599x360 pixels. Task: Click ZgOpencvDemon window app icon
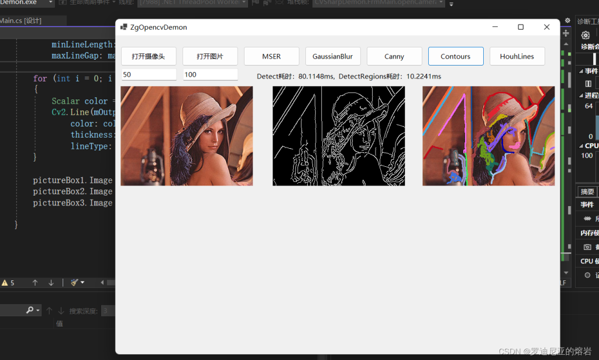(123, 27)
